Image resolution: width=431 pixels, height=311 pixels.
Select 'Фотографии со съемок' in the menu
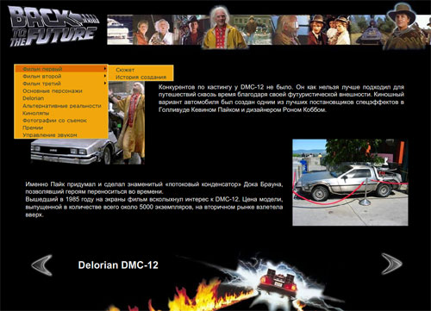61,121
